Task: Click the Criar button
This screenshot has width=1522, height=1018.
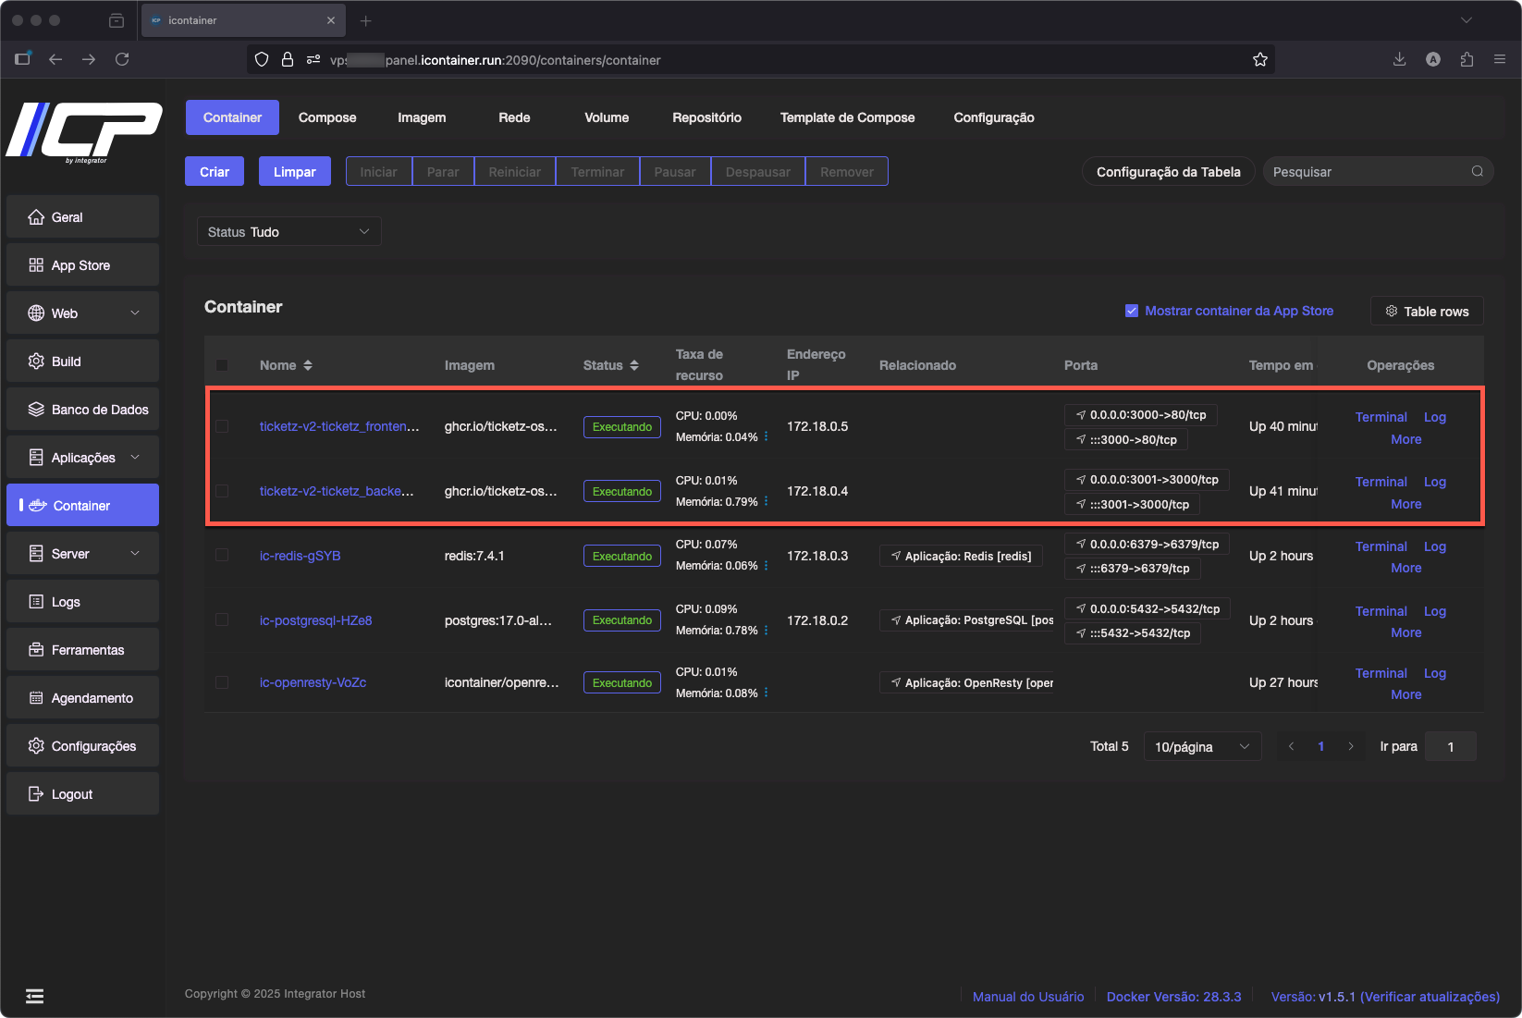Action: click(215, 171)
